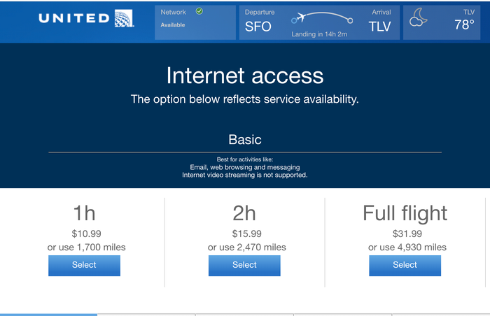Screen dimensions: 490x316
Task: Select the Full flight internet plan
Action: [405, 265]
